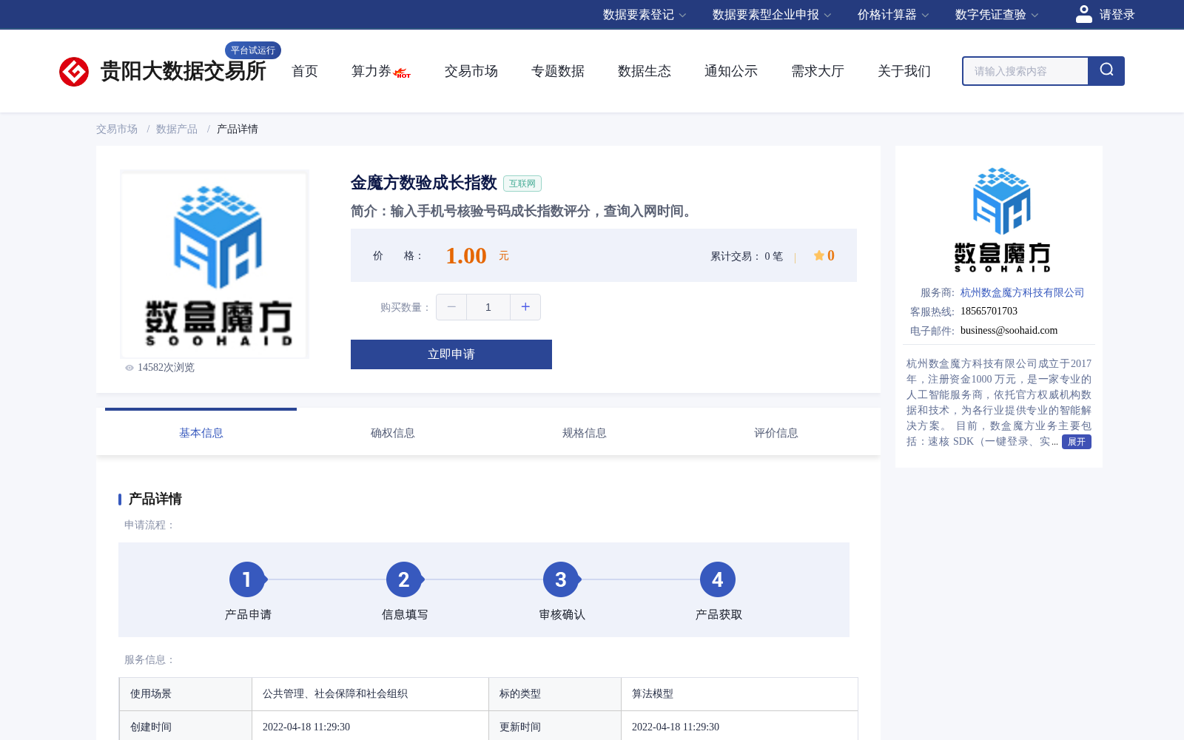The image size is (1184, 740).
Task: Click the price value 1.00
Action: pos(466,255)
